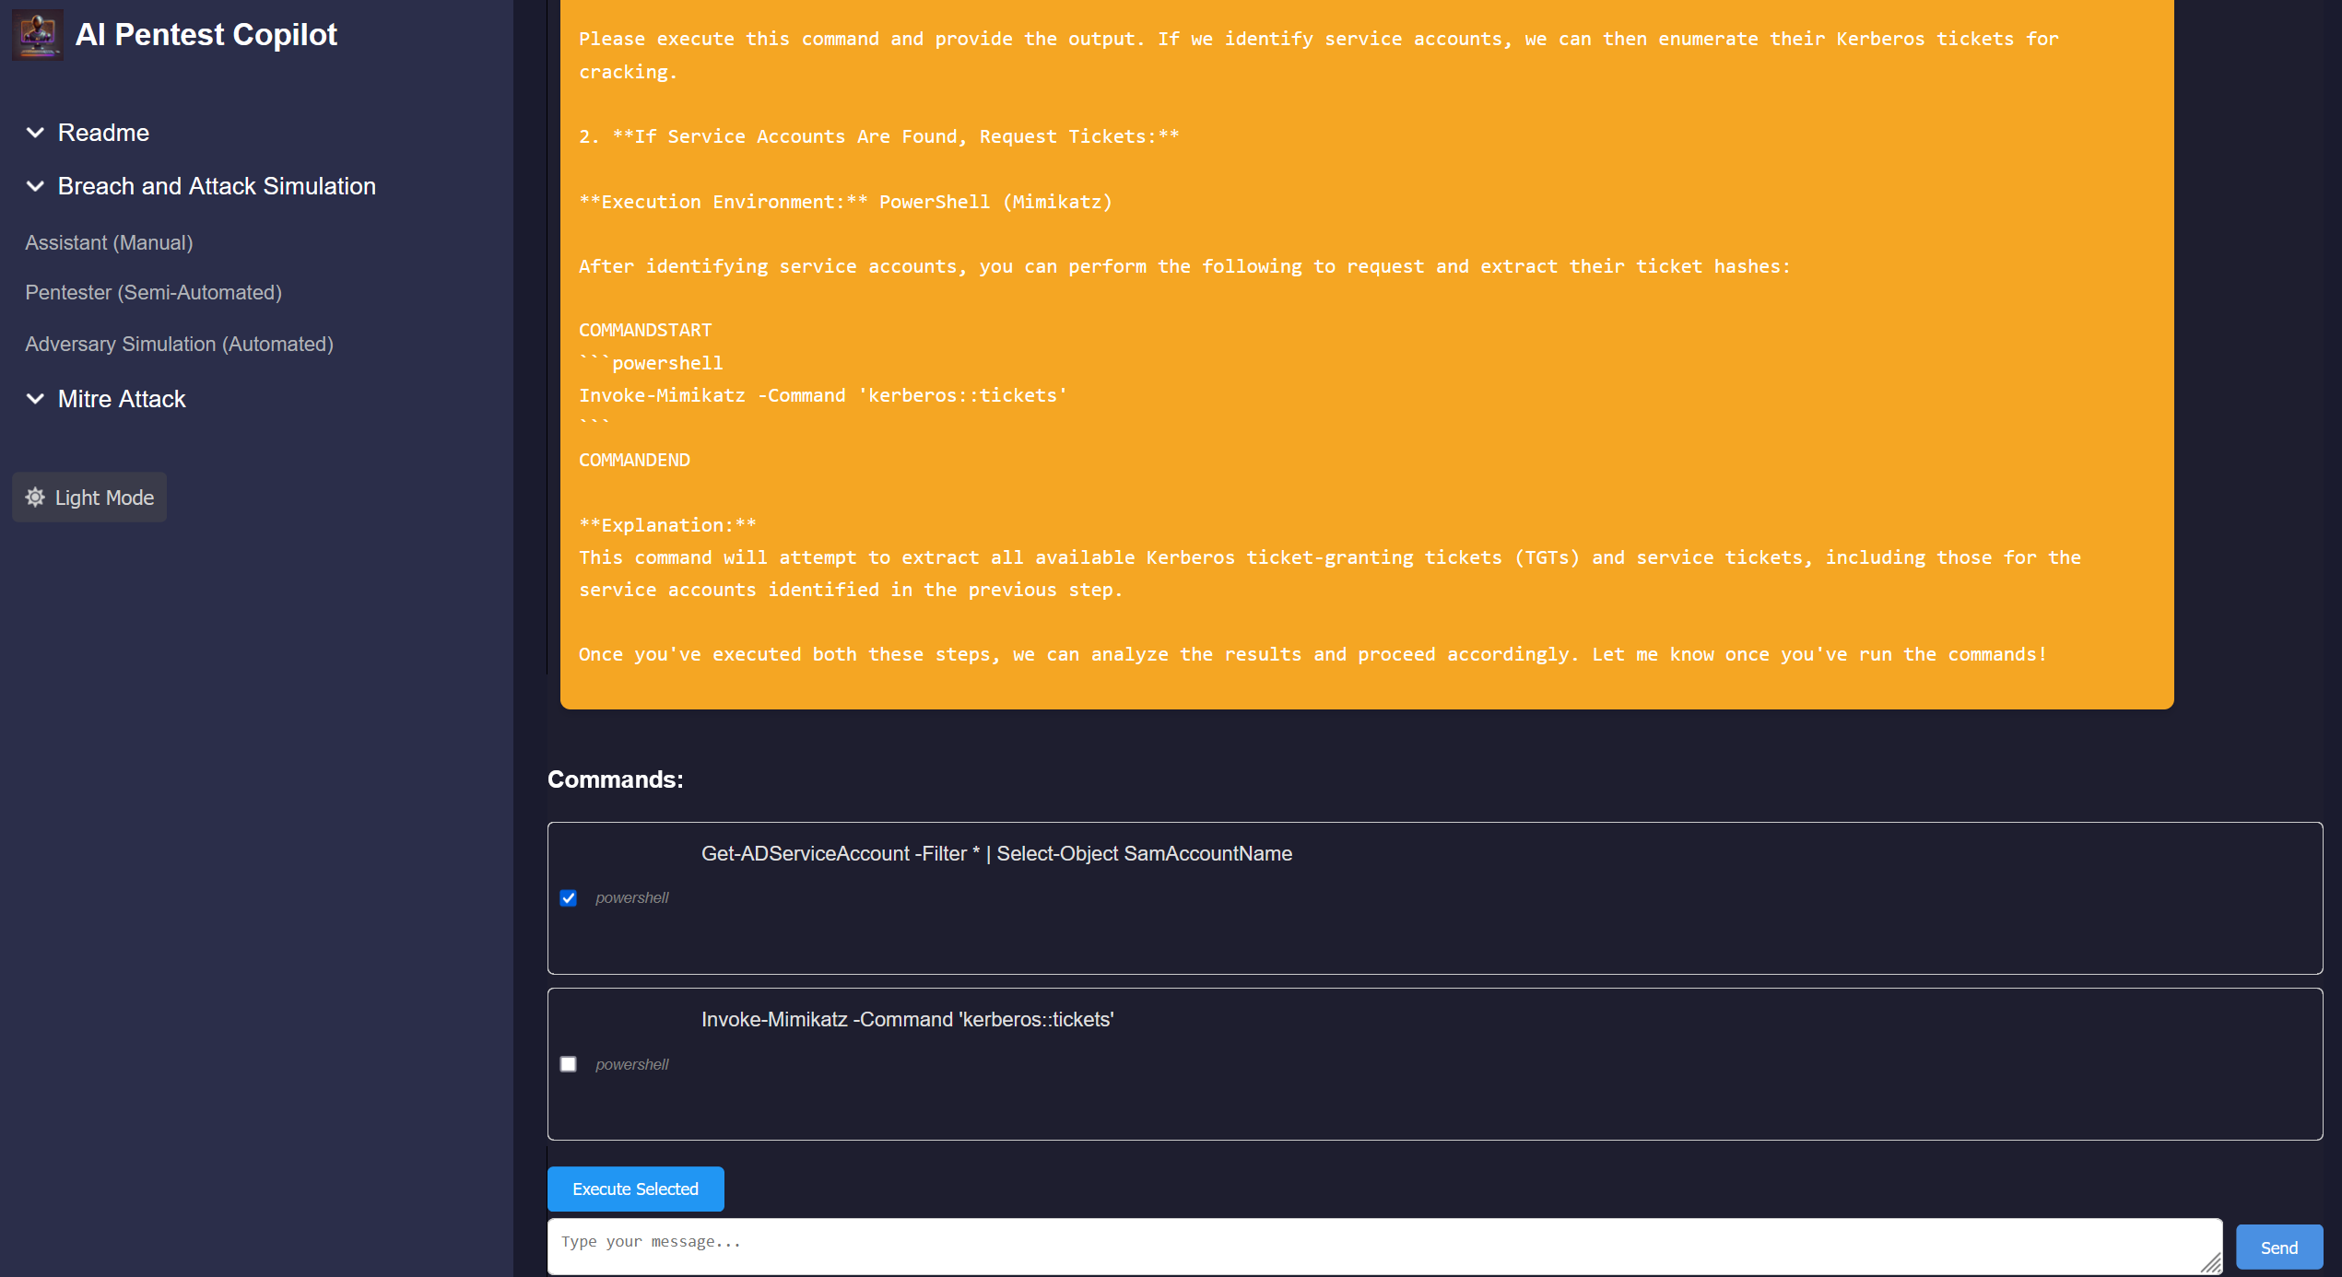Select the Readme section label
Screen dimensions: 2342x1277
(103, 133)
